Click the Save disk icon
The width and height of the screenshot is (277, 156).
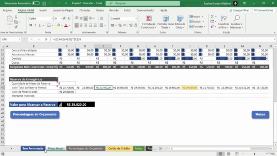coord(44,3)
